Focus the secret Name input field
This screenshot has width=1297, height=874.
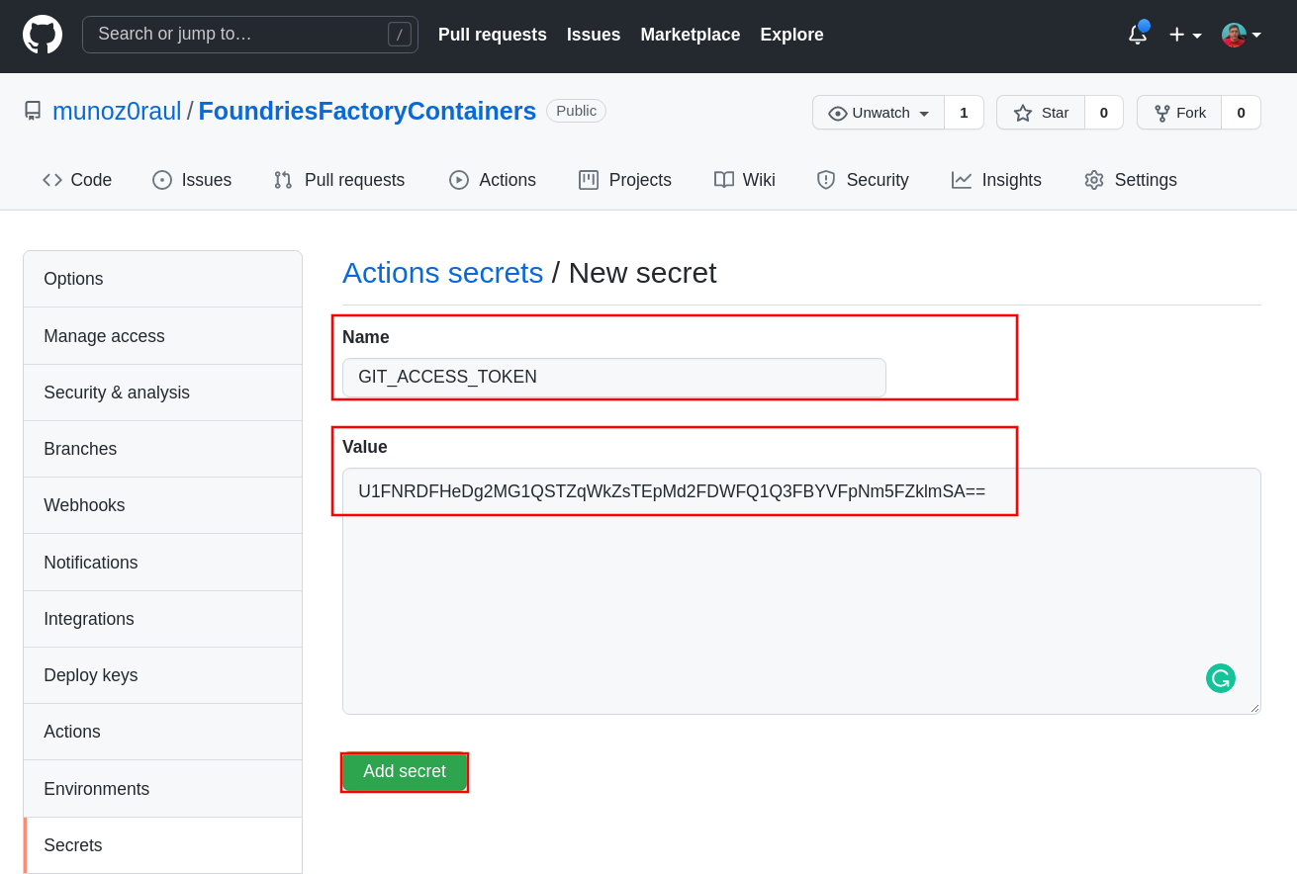(x=613, y=378)
